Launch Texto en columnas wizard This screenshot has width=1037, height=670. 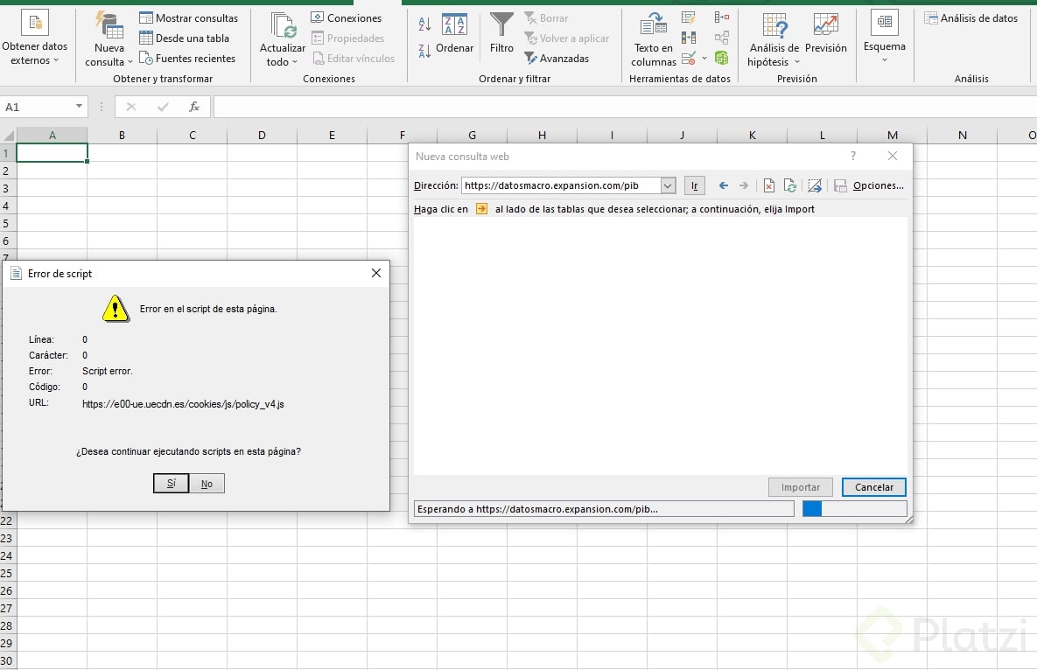point(654,39)
